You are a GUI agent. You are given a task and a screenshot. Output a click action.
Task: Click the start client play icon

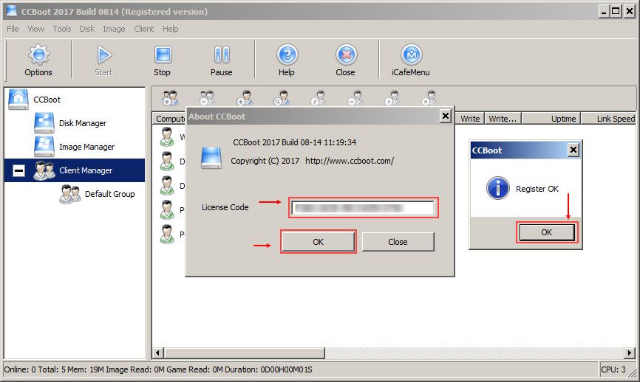coord(392,98)
